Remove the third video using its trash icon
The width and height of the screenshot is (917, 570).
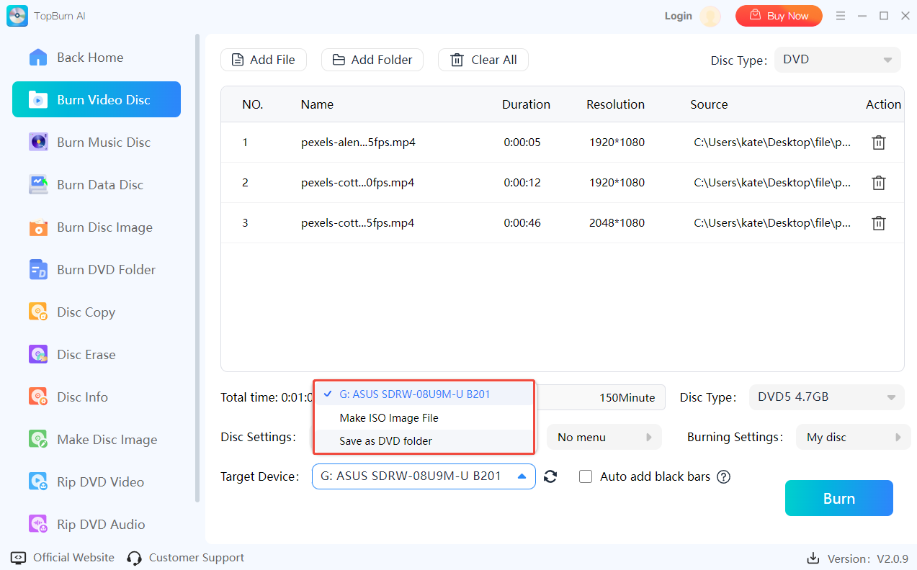(878, 223)
